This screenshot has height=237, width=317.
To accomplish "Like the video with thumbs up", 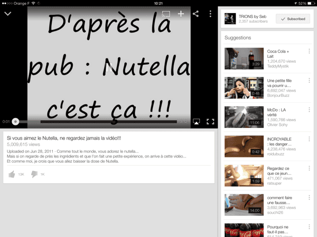I will (12, 174).
